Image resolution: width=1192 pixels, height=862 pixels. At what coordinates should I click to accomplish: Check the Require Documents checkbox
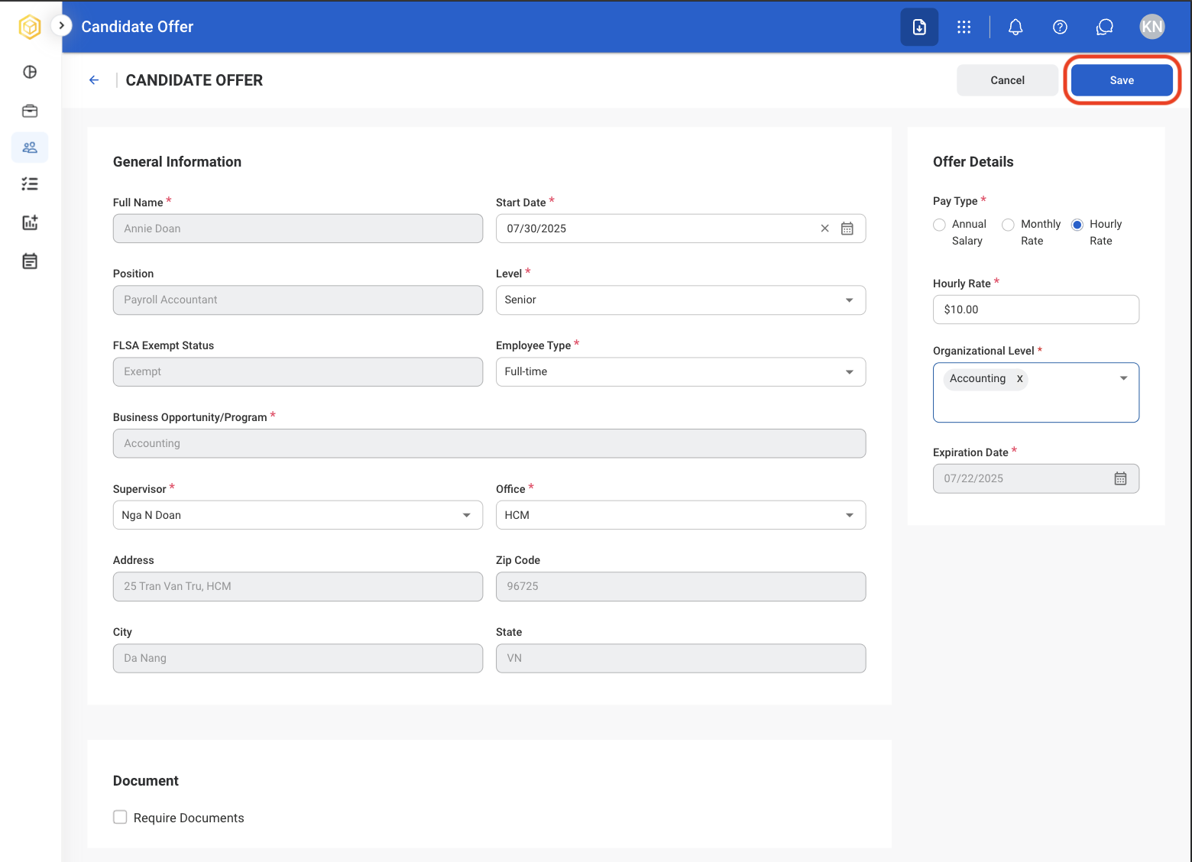tap(120, 817)
